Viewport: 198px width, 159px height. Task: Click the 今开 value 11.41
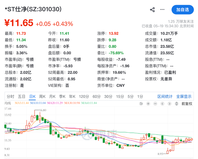(64, 33)
